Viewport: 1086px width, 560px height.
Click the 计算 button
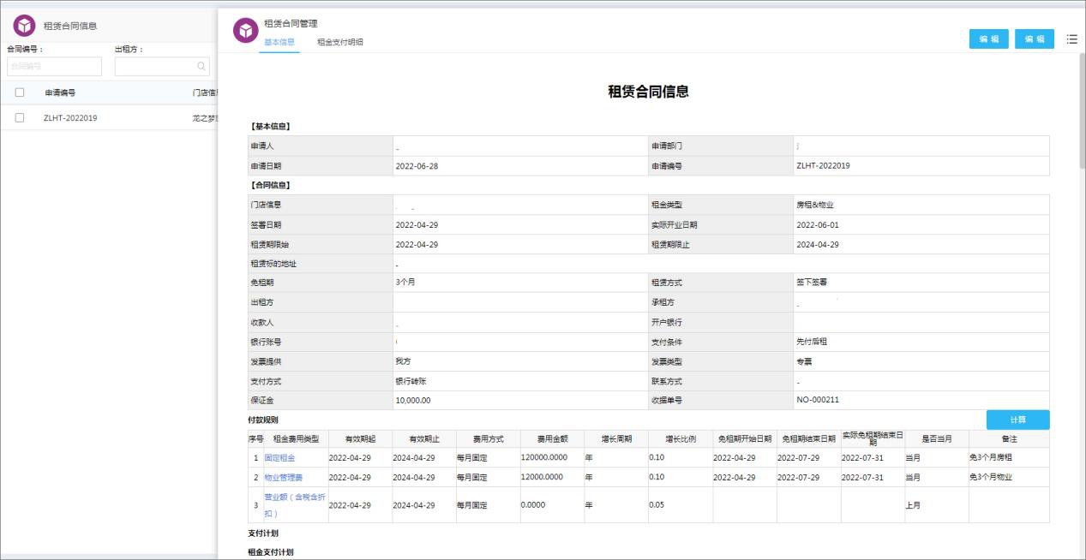click(1017, 420)
